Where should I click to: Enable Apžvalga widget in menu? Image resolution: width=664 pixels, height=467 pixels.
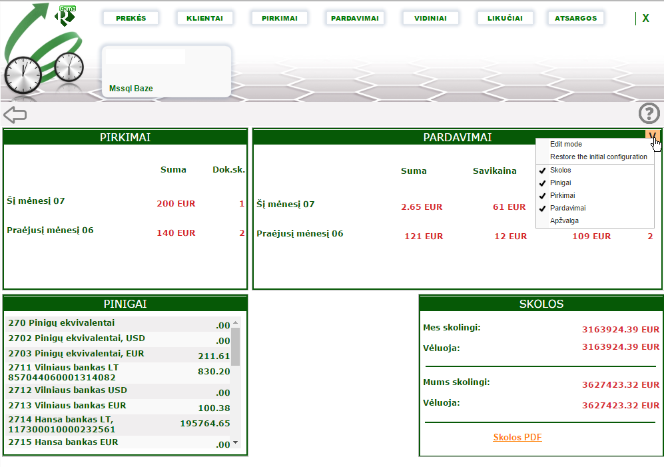564,221
